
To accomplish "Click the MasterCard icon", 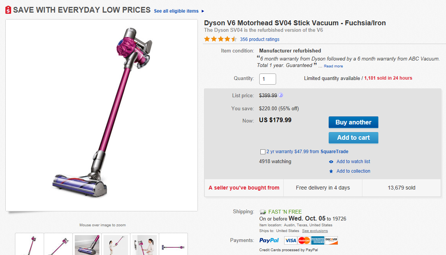I will 304,240.
